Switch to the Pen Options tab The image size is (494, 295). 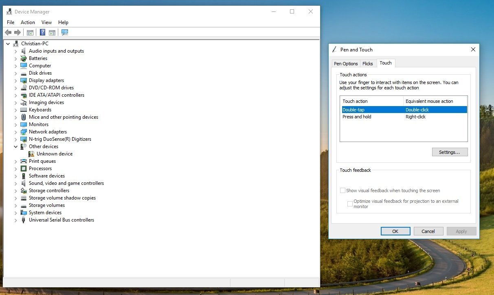coord(346,64)
